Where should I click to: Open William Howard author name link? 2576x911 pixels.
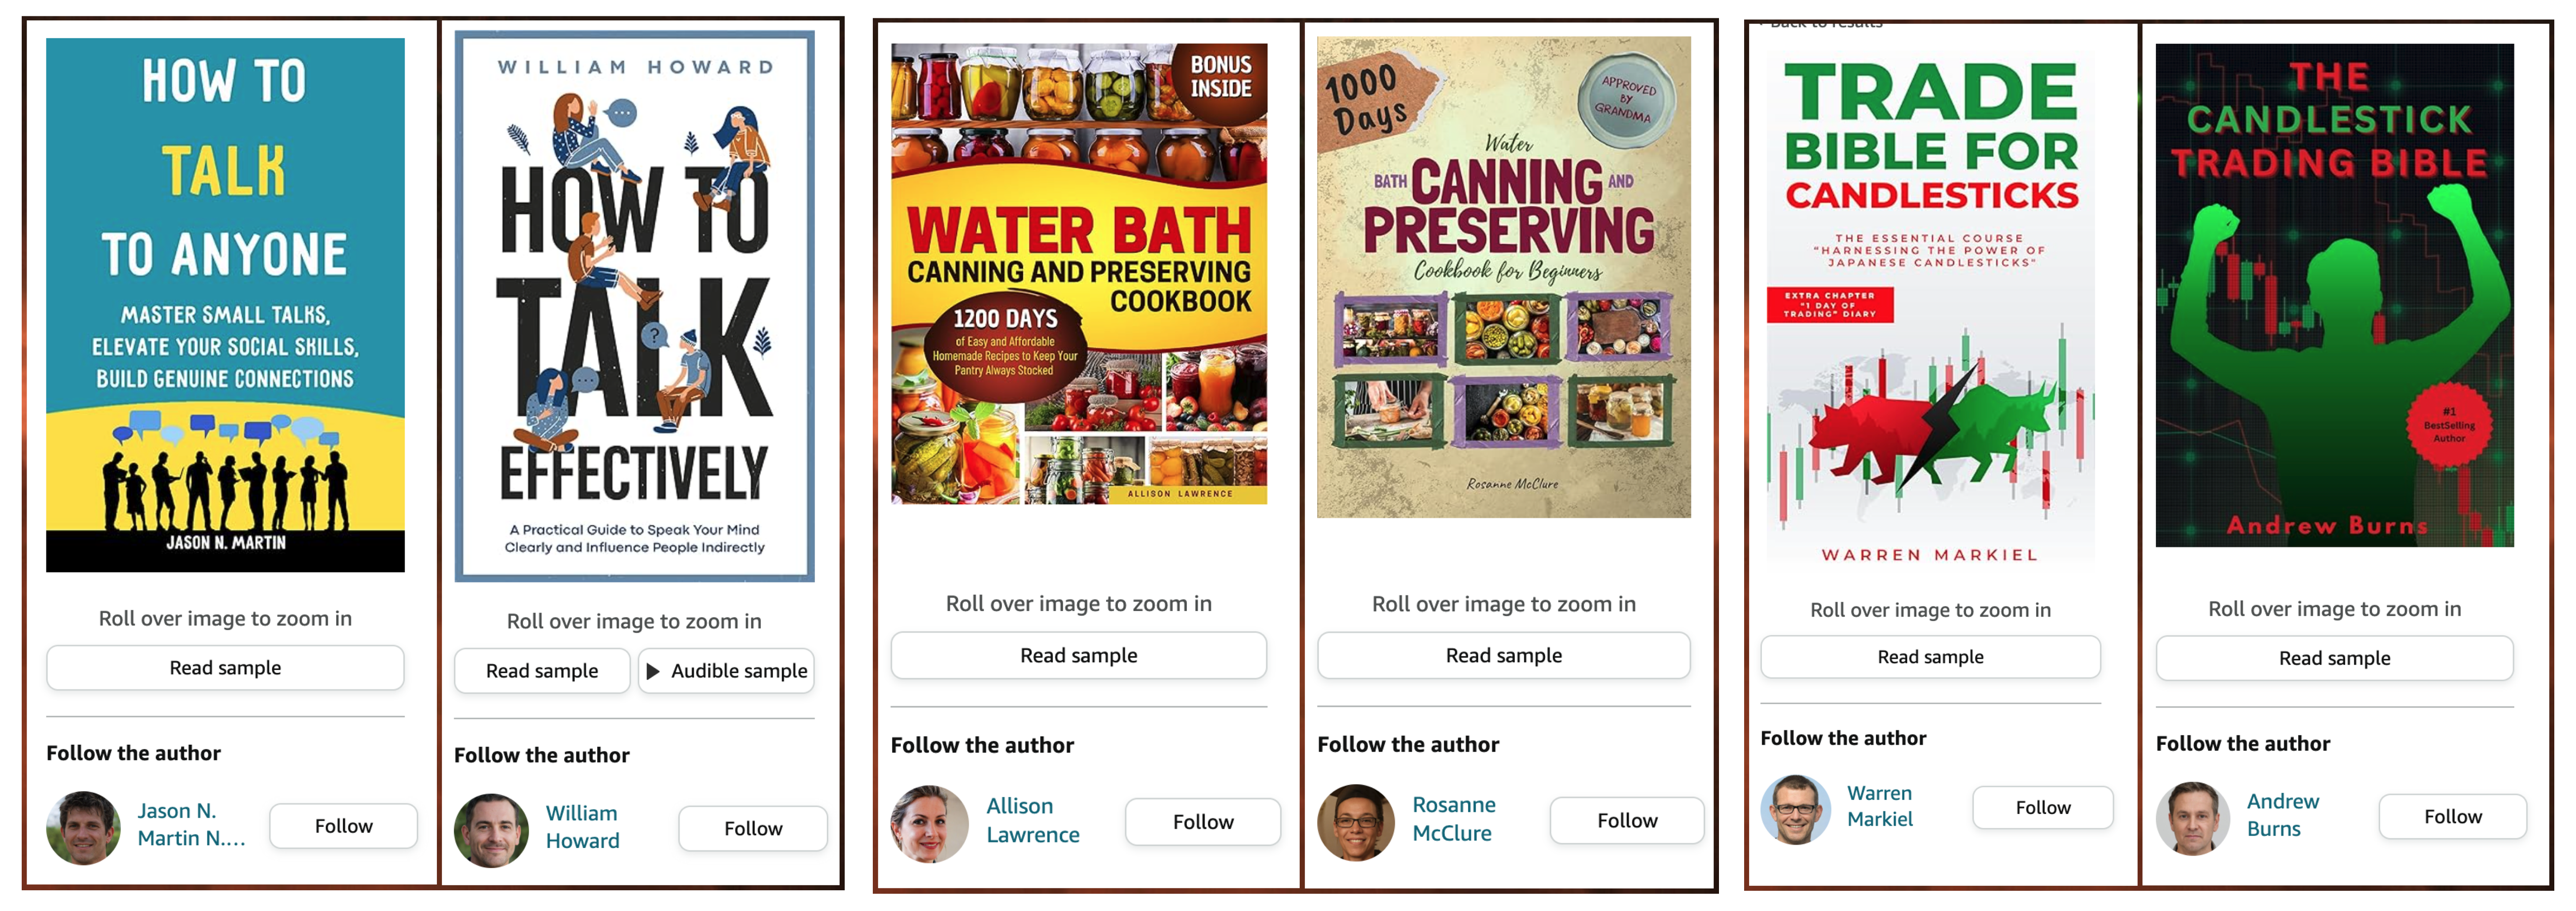point(582,827)
